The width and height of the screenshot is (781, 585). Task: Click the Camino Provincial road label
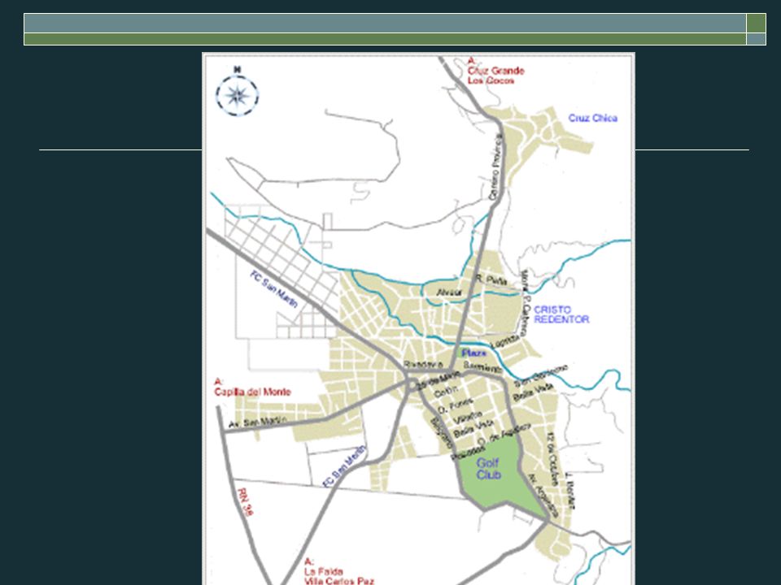(496, 167)
